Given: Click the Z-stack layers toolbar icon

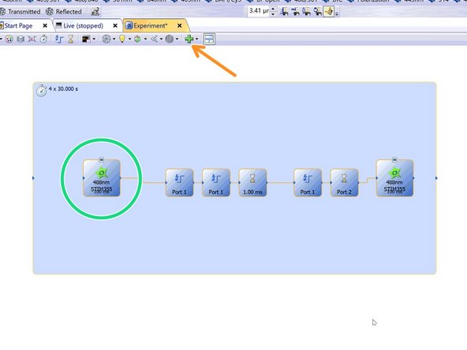Looking at the screenshot, I should pos(21,39).
